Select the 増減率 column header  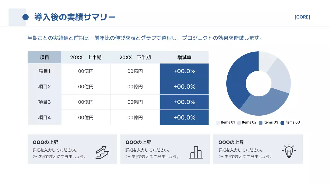184,57
